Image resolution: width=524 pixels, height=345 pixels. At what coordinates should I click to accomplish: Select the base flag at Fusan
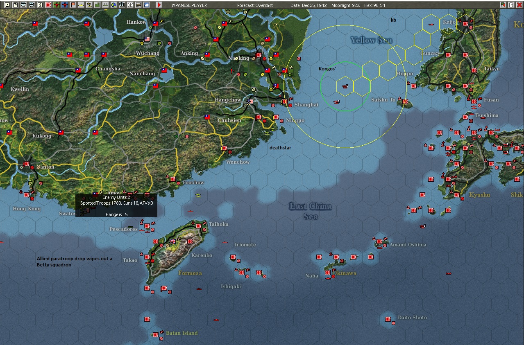pyautogui.click(x=474, y=101)
